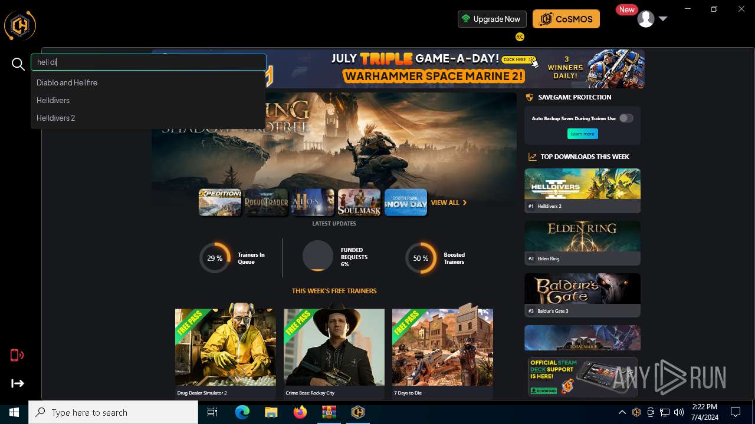Open the Windows notification center
The height and width of the screenshot is (424, 755).
tap(736, 412)
